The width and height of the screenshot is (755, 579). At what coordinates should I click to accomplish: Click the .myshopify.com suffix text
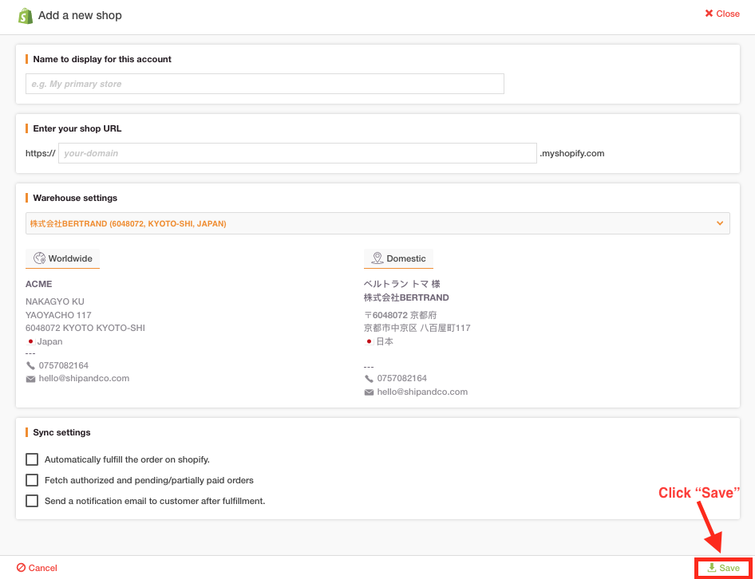point(572,154)
